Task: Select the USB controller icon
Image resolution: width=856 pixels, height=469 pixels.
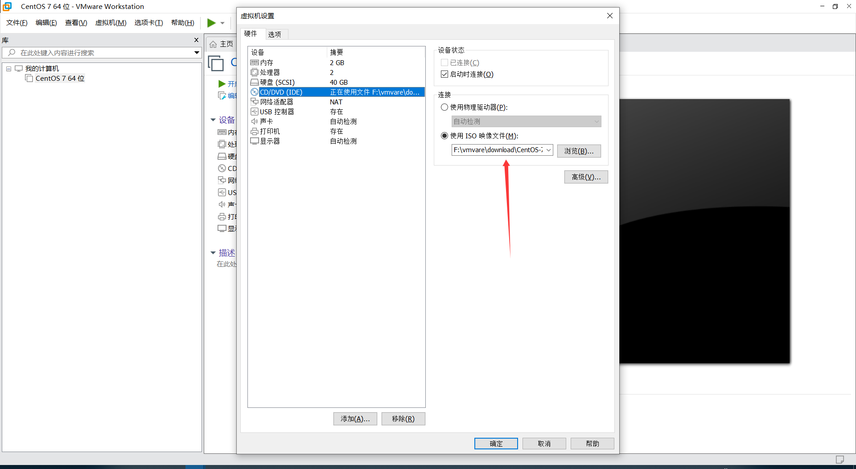Action: [x=255, y=112]
